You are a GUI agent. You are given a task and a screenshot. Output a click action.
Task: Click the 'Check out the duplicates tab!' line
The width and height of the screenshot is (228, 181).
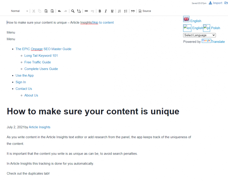(x=28, y=173)
